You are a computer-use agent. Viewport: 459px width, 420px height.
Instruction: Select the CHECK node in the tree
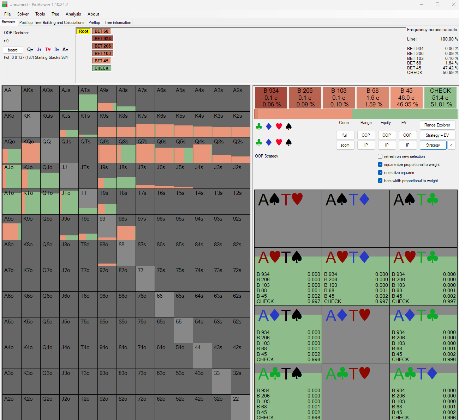[101, 68]
